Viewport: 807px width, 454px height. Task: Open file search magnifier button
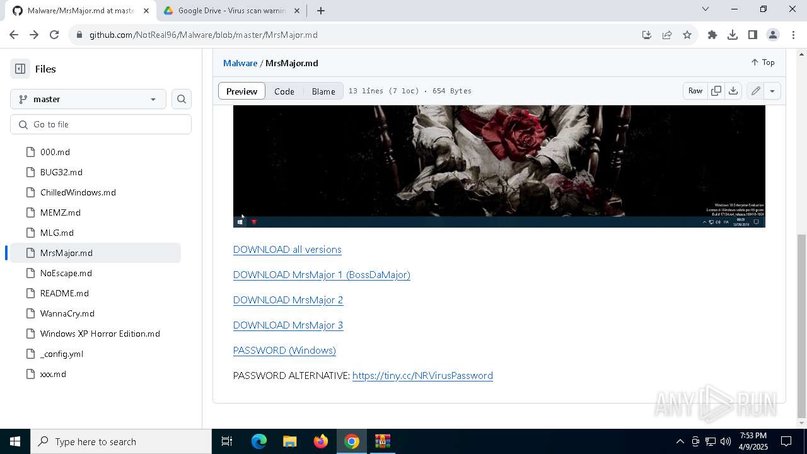182,99
